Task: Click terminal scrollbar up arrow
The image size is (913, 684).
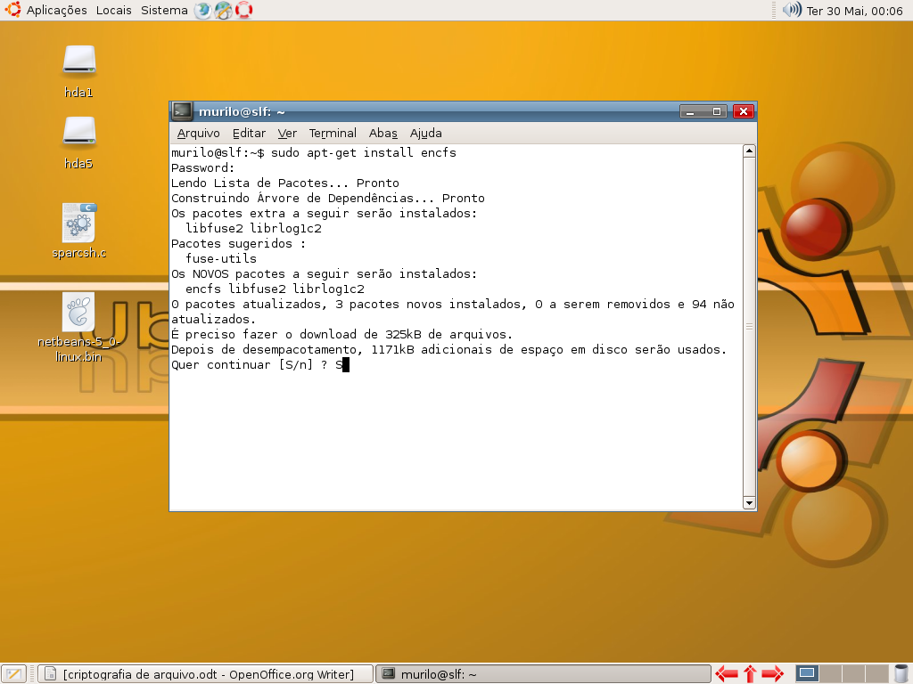Action: 749,151
